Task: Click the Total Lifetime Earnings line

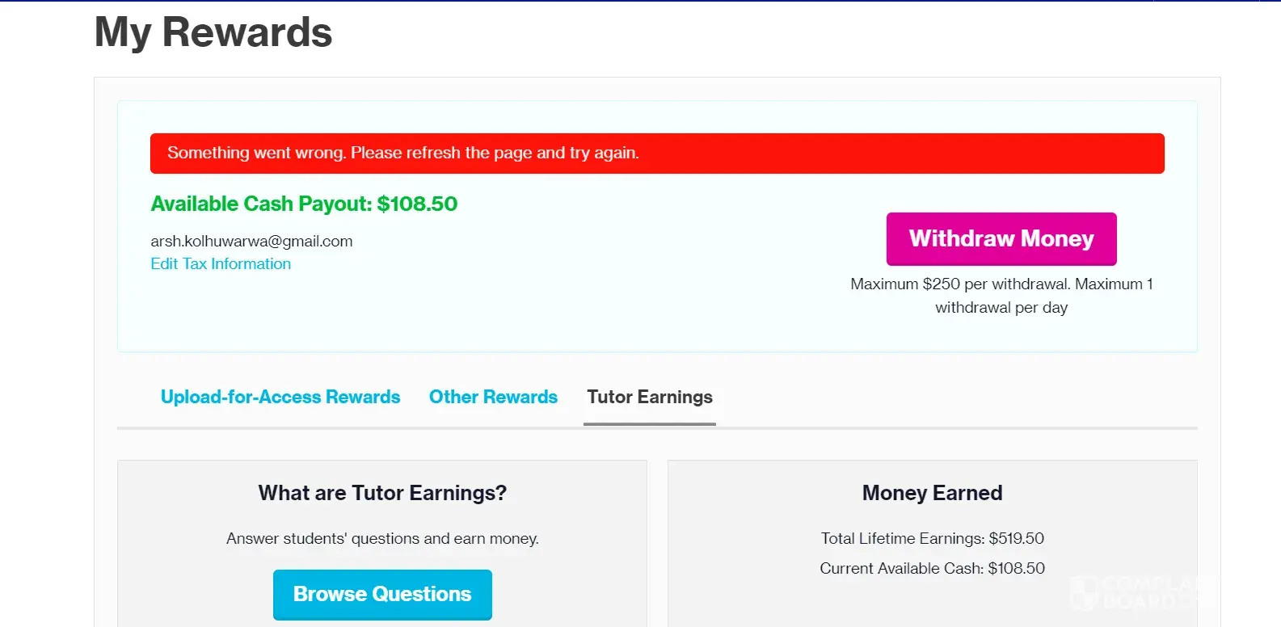Action: point(932,538)
